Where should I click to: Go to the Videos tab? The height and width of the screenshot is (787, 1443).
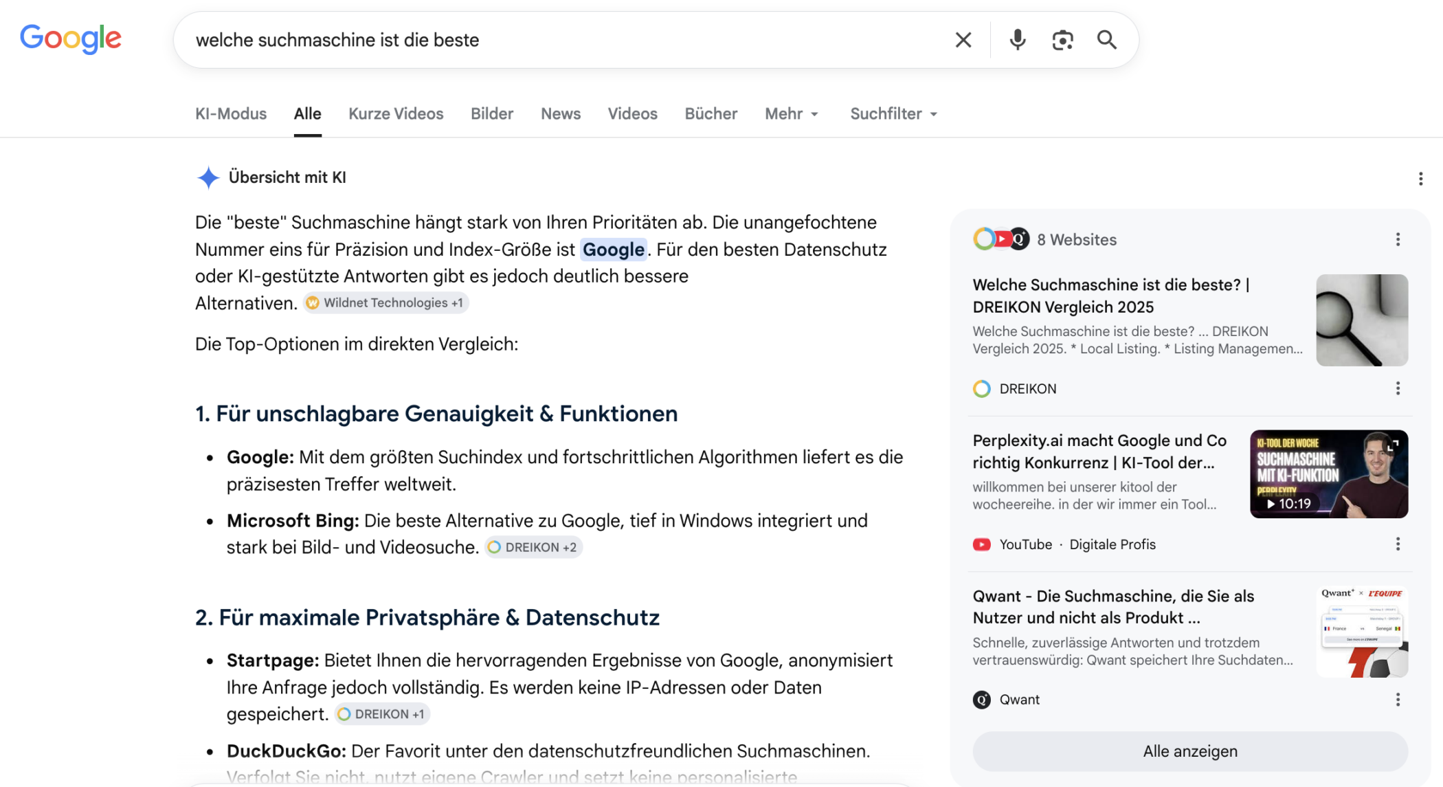click(632, 113)
